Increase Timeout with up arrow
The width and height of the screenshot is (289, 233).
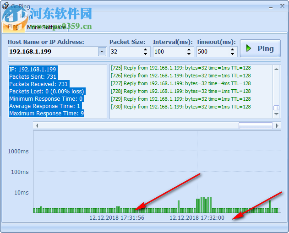pos(232,49)
